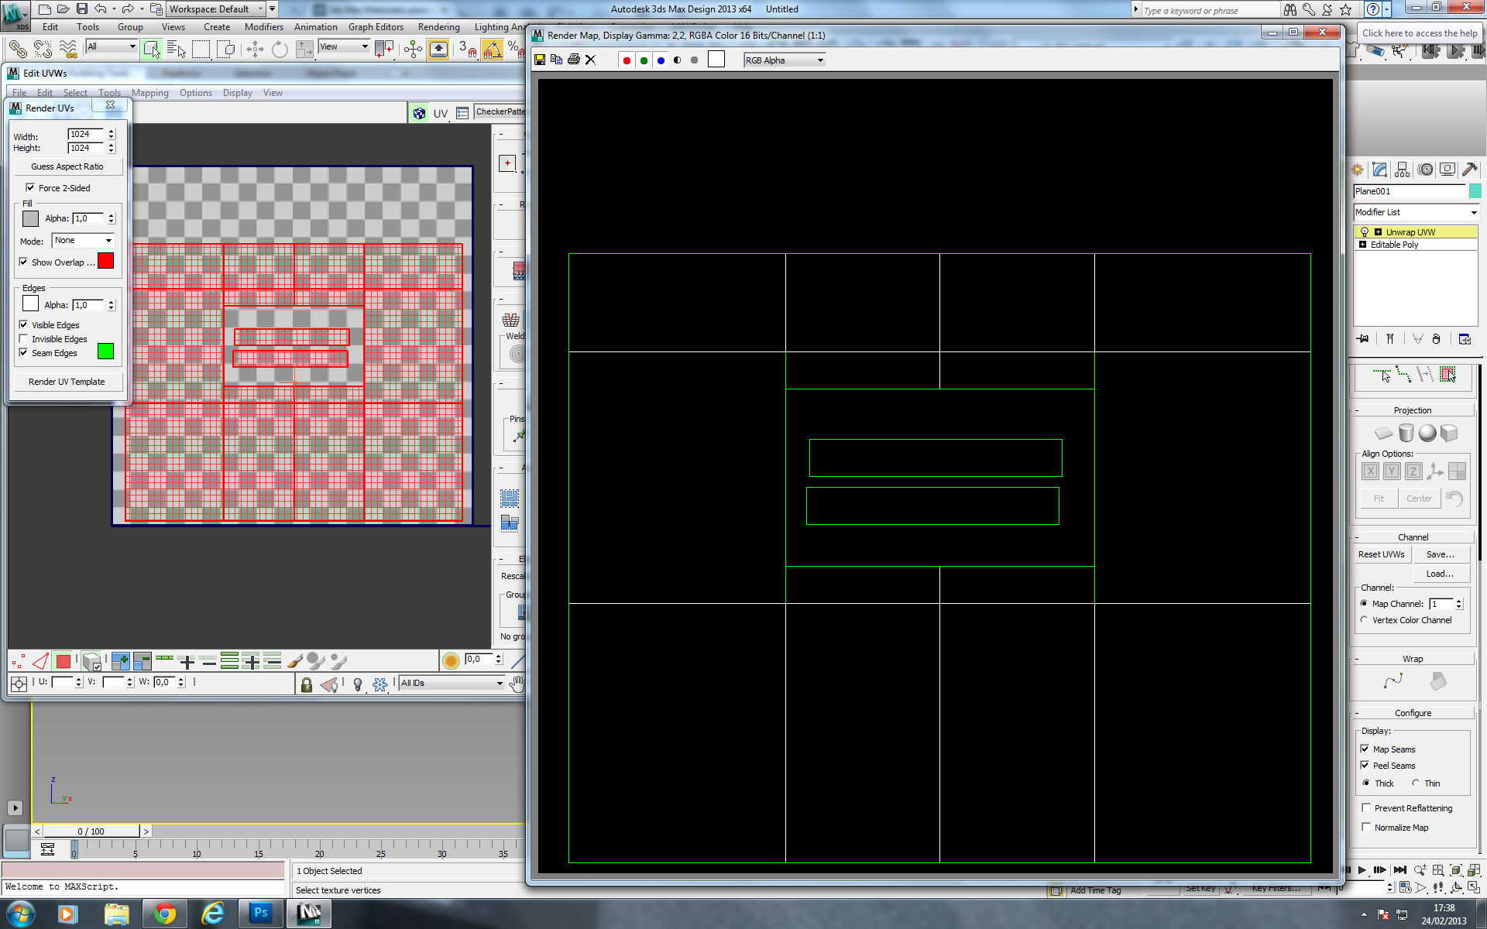Pick the green Seam Edges color swatch
This screenshot has width=1487, height=929.
click(x=105, y=351)
